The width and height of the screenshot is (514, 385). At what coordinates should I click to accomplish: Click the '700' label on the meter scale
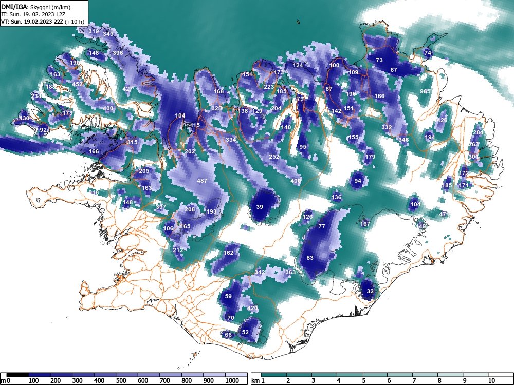click(x=165, y=381)
